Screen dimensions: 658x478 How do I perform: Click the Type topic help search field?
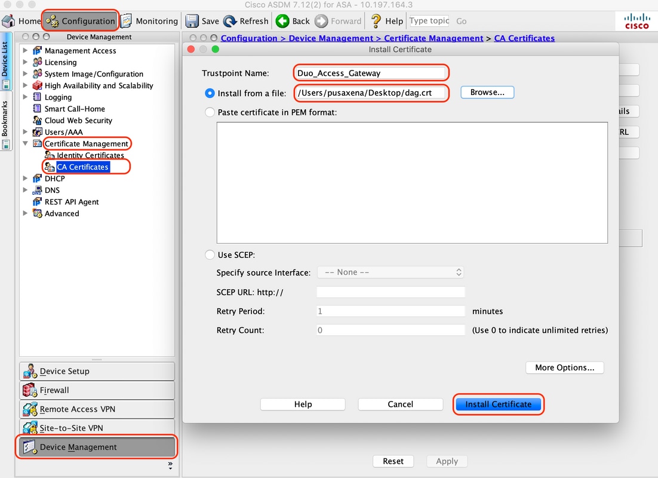pyautogui.click(x=429, y=21)
